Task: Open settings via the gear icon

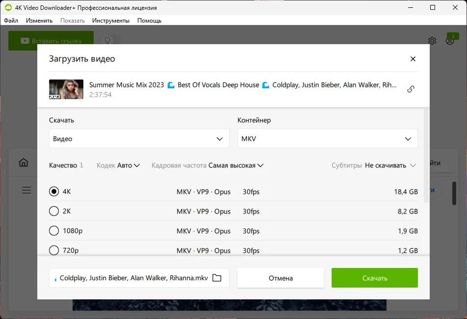Action: pyautogui.click(x=432, y=41)
